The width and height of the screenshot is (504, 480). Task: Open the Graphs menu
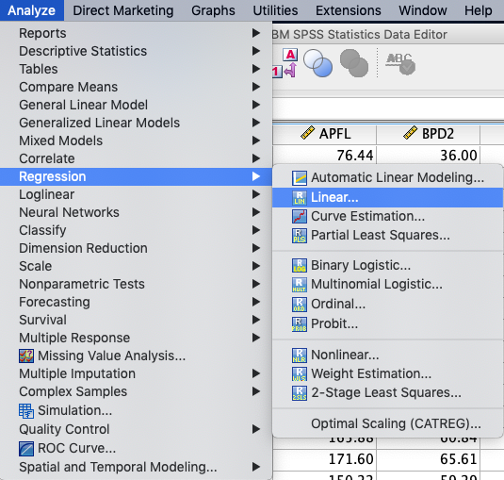pyautogui.click(x=213, y=10)
